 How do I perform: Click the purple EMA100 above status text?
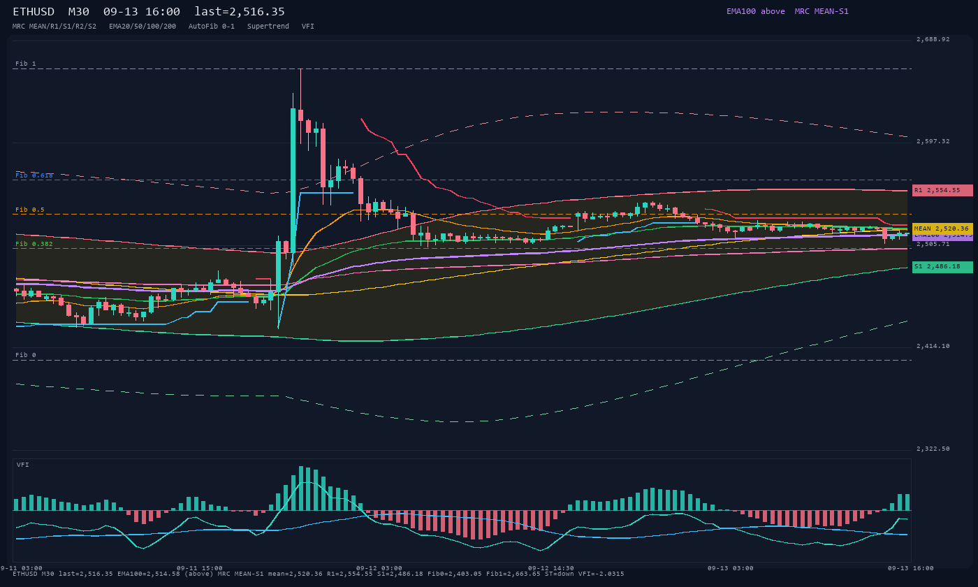pos(756,11)
